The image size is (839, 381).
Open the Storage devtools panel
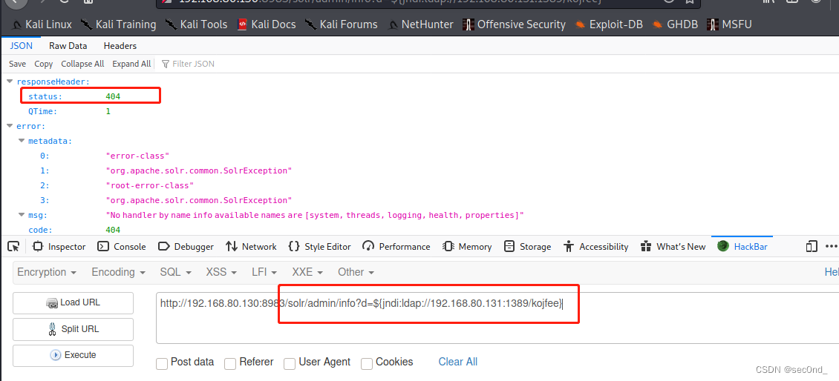528,246
